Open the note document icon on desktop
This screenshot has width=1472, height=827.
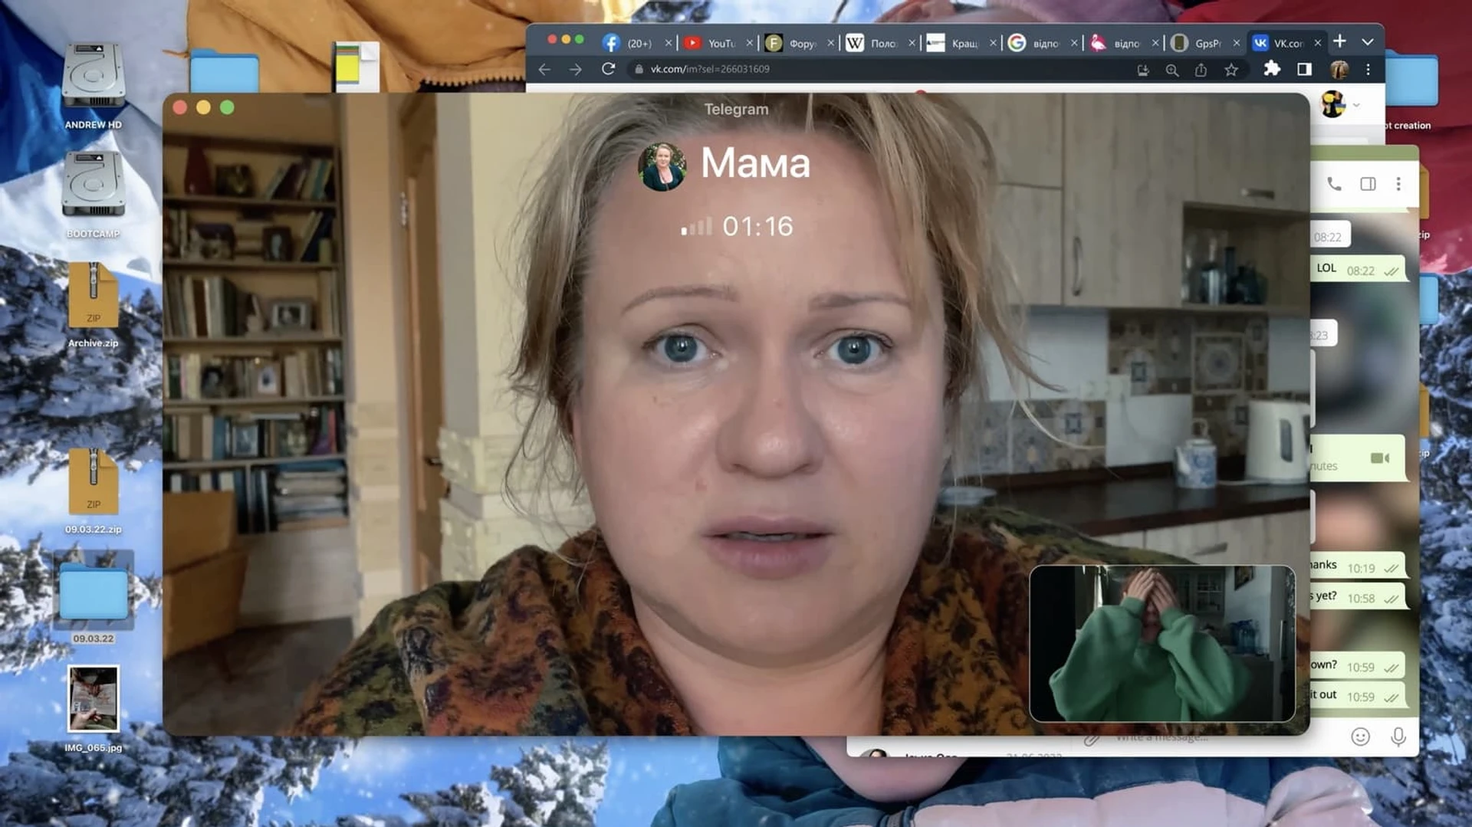click(x=356, y=66)
